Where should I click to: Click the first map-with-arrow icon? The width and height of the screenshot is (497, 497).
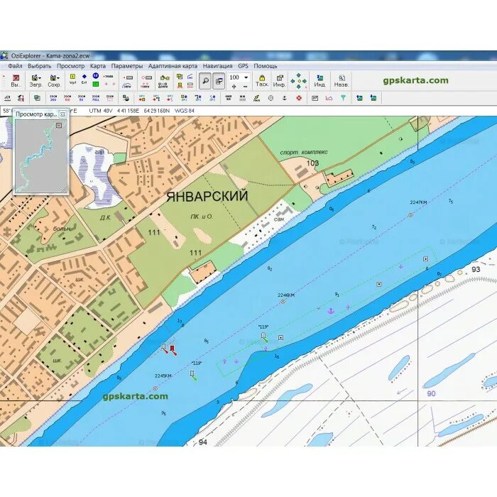359,98
